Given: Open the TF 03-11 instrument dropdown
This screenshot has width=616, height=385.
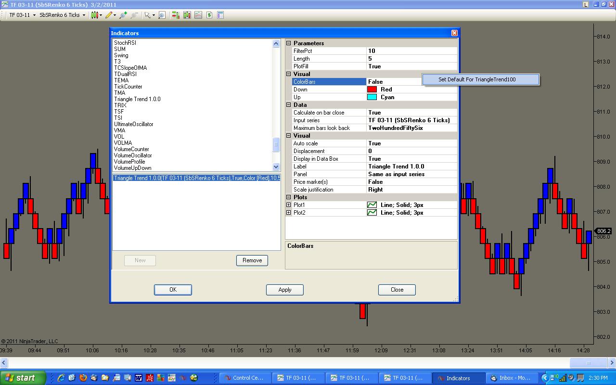Looking at the screenshot, I should (23, 15).
